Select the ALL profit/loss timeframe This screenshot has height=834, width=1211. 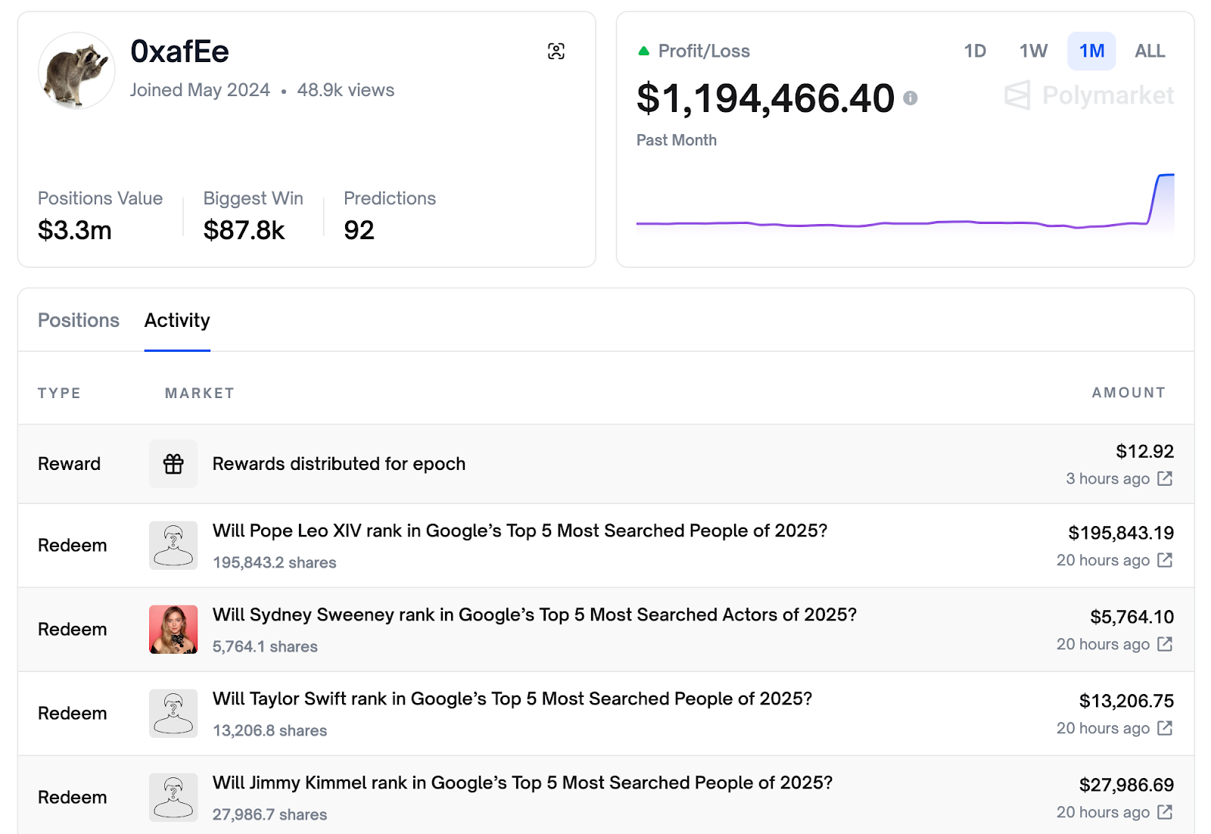pos(1149,51)
